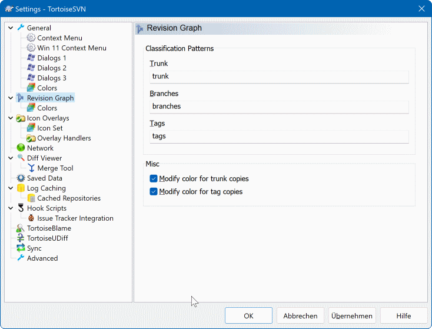Screen dimensions: 432x329
Task: Click the Hilfe button
Action: [404, 316]
